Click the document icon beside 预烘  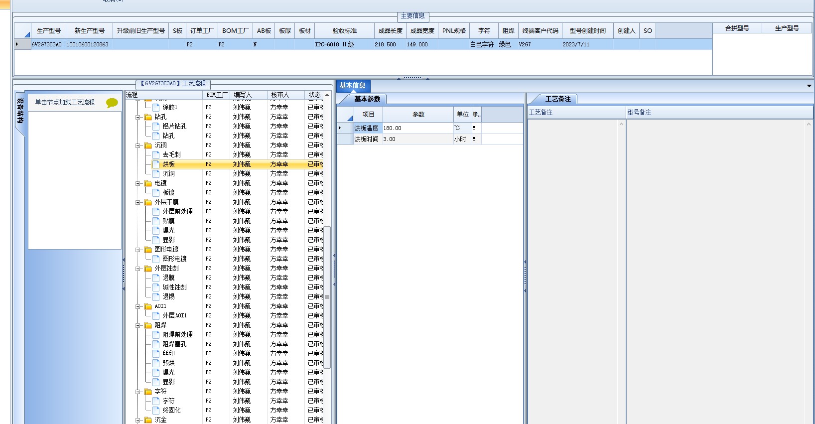tap(156, 363)
